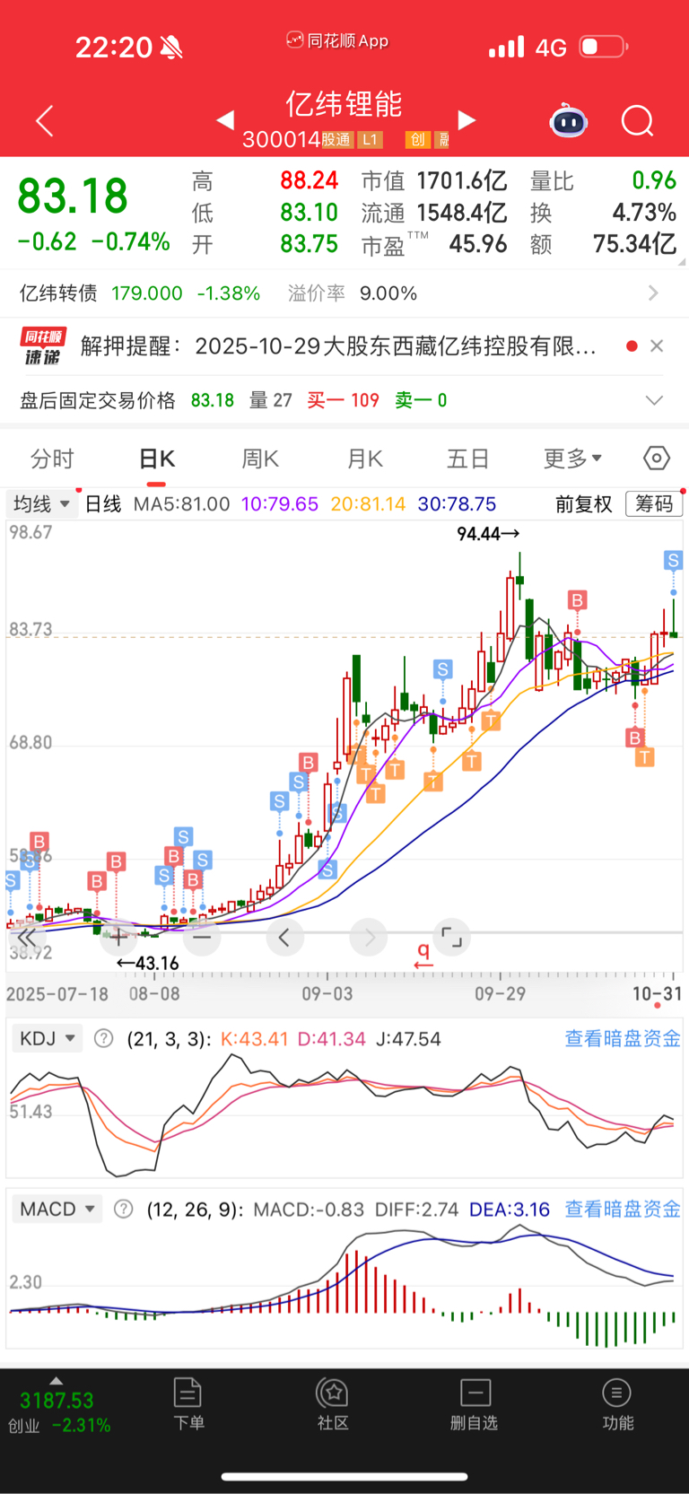Zoom out chart with minus button
The width and height of the screenshot is (689, 1494).
click(x=202, y=938)
